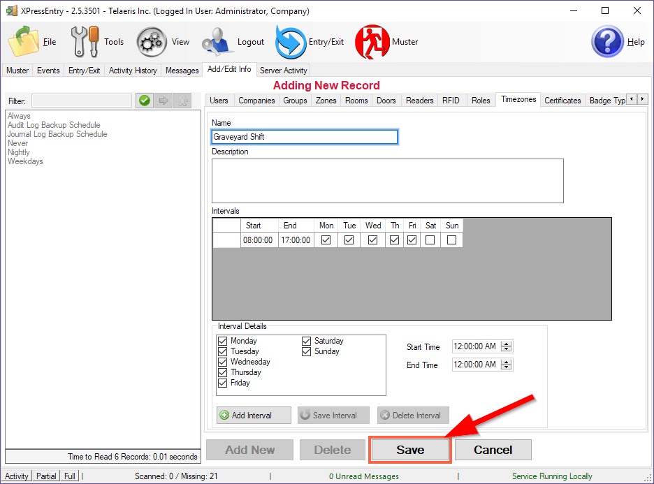Image resolution: width=654 pixels, height=484 pixels.
Task: Click the Logout user icon
Action: coord(217,42)
